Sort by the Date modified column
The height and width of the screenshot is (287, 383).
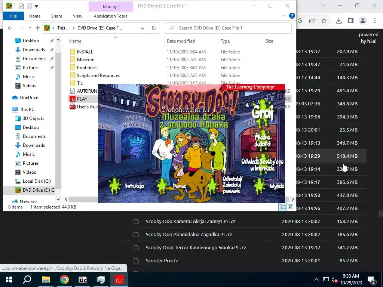(181, 41)
